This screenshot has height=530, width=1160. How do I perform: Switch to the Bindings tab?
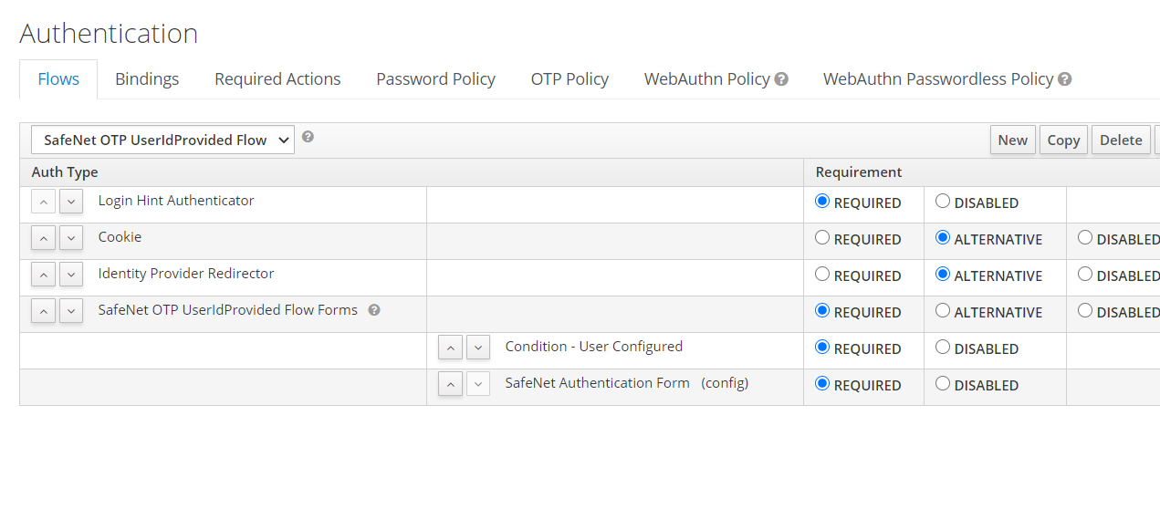[147, 79]
